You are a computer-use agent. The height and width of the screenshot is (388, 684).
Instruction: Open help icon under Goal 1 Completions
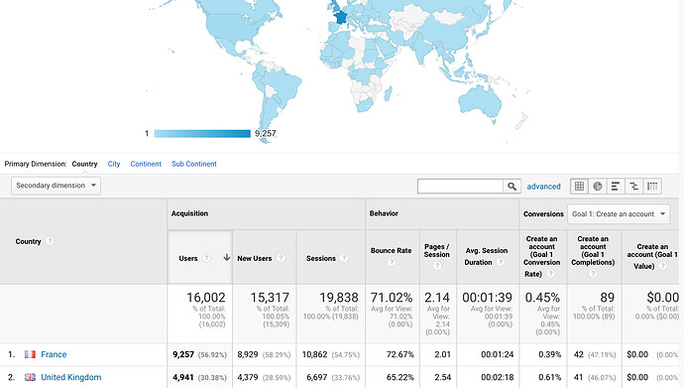[x=593, y=274]
